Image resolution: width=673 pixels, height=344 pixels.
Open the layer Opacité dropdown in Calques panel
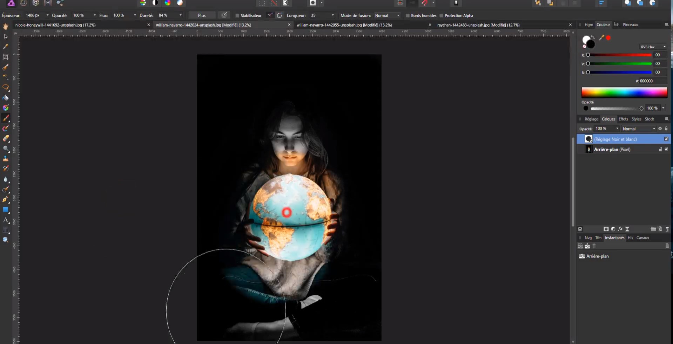(617, 129)
